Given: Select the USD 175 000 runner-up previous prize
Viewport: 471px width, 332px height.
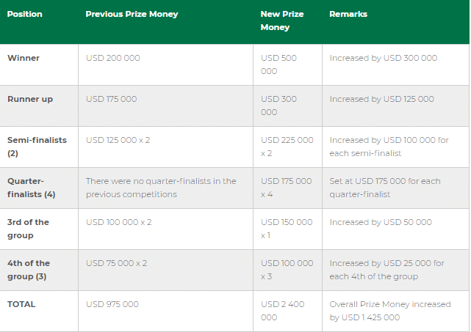Looking at the screenshot, I should click(112, 99).
